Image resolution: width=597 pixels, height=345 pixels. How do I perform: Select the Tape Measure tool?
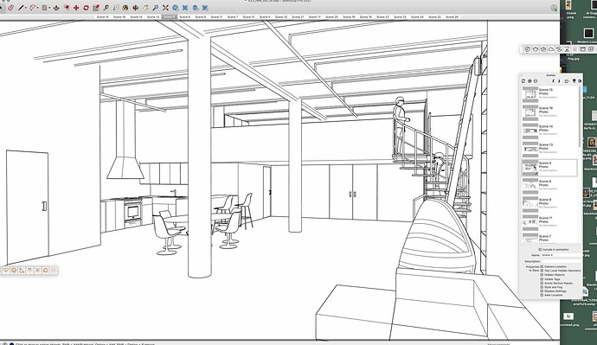tap(106, 8)
